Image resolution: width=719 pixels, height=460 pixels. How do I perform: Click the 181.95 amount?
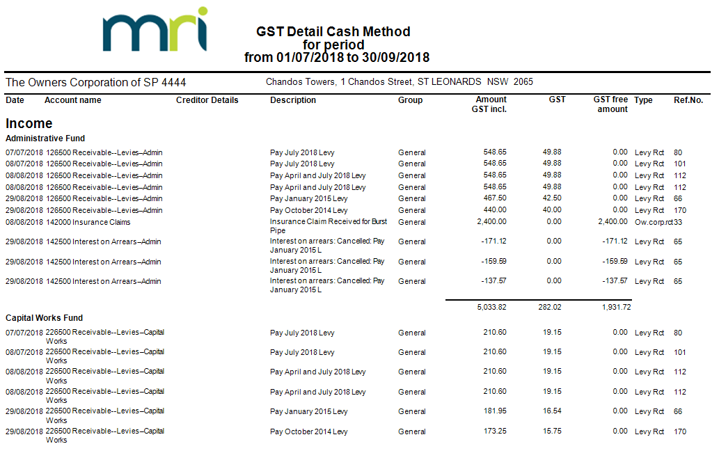pyautogui.click(x=495, y=411)
